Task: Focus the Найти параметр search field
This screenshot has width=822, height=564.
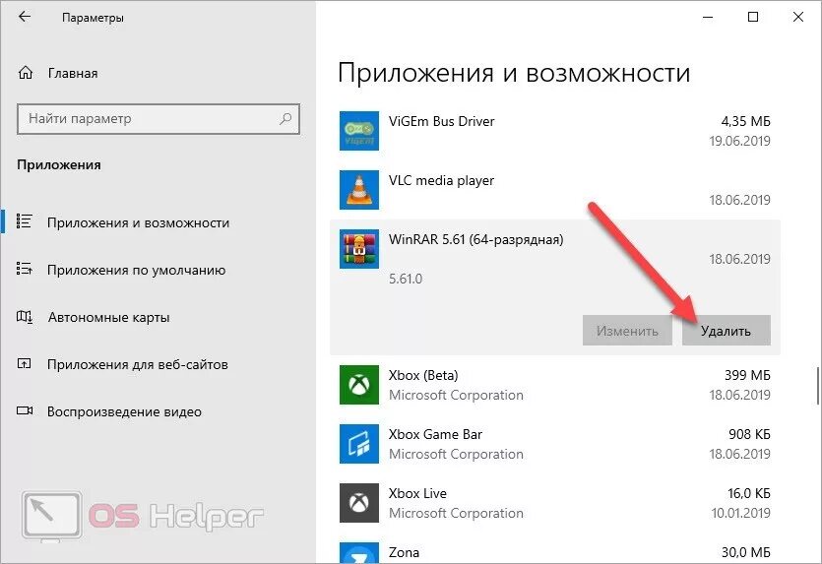Action: pos(158,119)
